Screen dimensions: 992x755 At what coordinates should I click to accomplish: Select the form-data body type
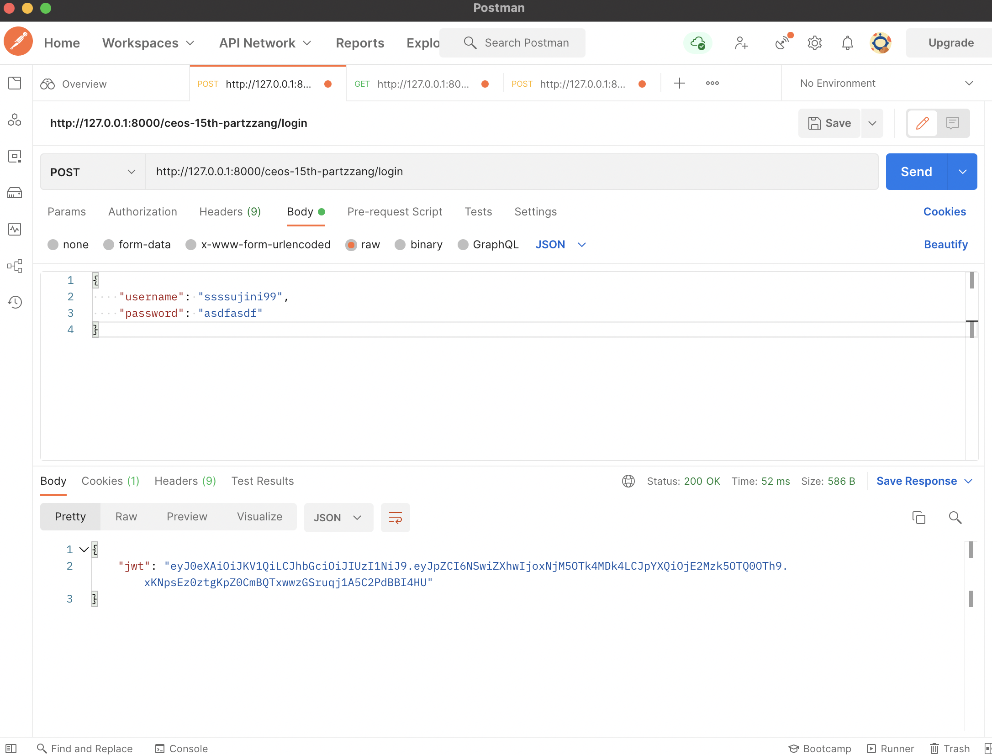tap(109, 245)
